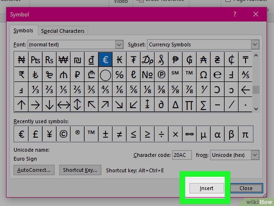Choose the pound sign in recently used
274x206 pixels.
click(35, 134)
